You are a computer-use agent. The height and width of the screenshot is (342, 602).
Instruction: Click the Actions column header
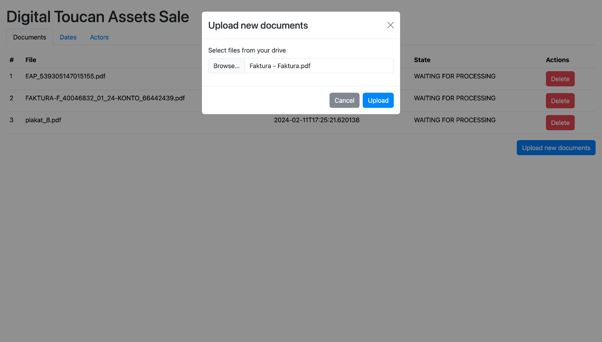(557, 60)
